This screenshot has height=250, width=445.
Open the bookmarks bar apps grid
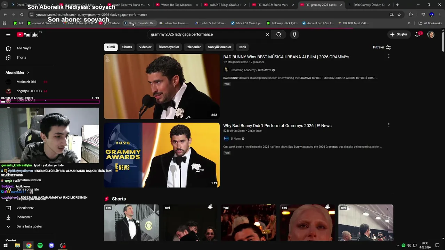point(5,23)
